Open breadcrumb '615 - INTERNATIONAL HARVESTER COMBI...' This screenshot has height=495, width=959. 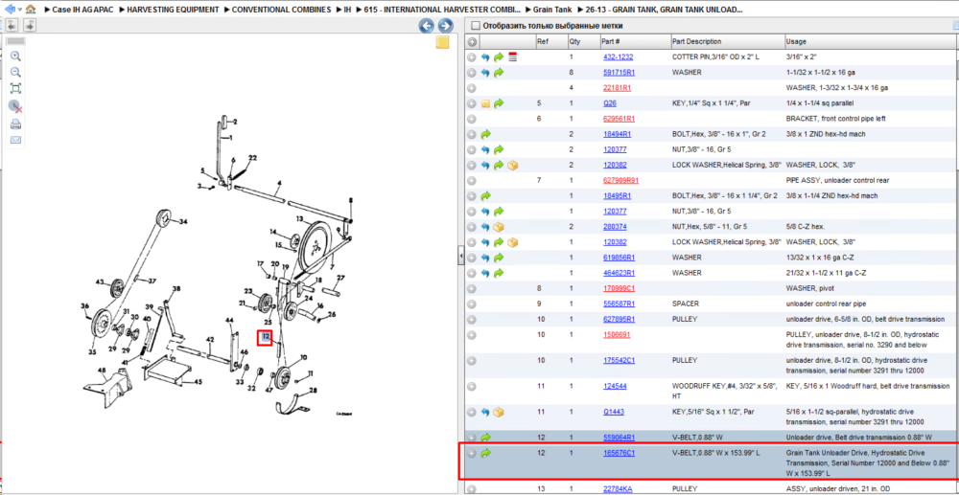[443, 10]
